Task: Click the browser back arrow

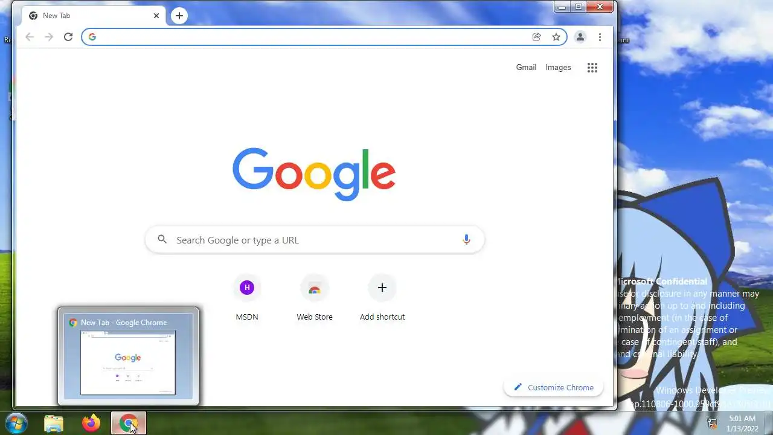Action: click(30, 37)
